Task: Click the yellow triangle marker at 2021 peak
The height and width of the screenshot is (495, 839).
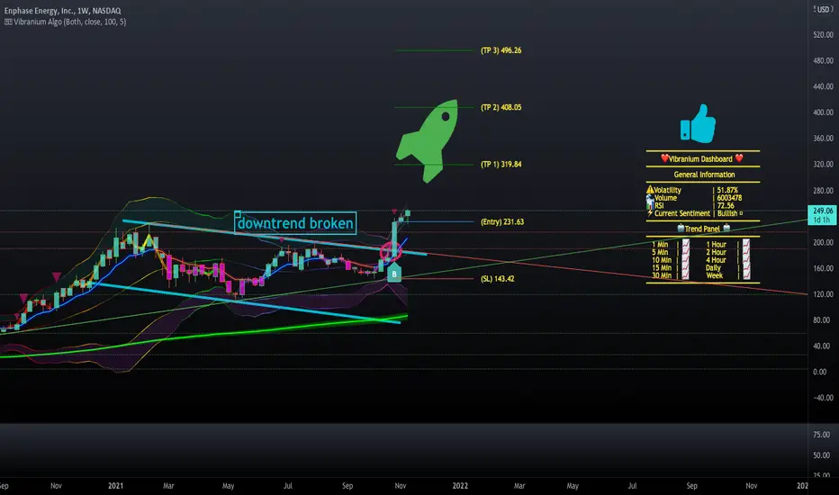Action: point(149,239)
